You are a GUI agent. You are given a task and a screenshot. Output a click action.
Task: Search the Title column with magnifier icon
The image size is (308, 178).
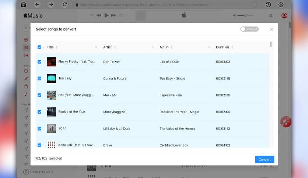click(x=96, y=47)
